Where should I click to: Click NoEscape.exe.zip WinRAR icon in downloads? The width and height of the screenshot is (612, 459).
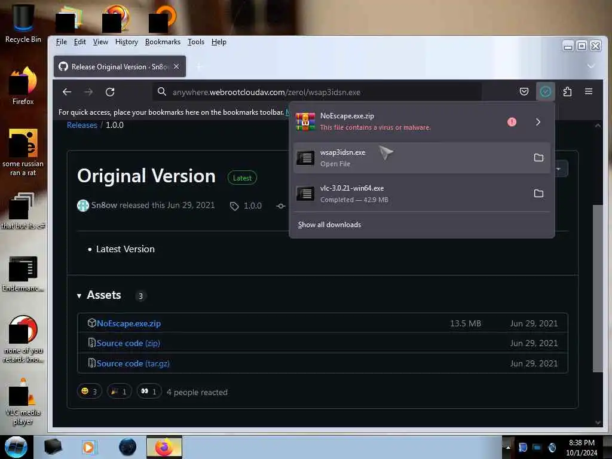click(x=305, y=121)
